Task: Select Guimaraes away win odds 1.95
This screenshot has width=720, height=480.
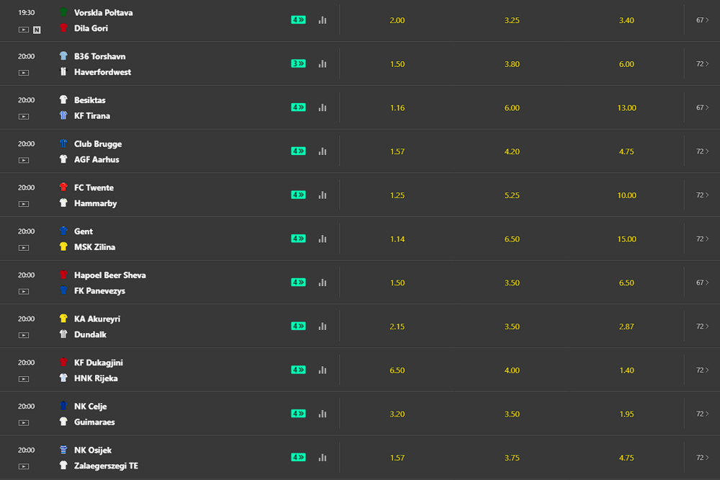Action: [626, 414]
